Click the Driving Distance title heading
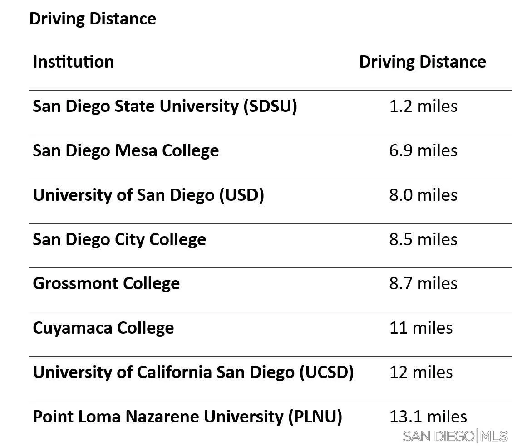The width and height of the screenshot is (512, 446). (x=93, y=19)
